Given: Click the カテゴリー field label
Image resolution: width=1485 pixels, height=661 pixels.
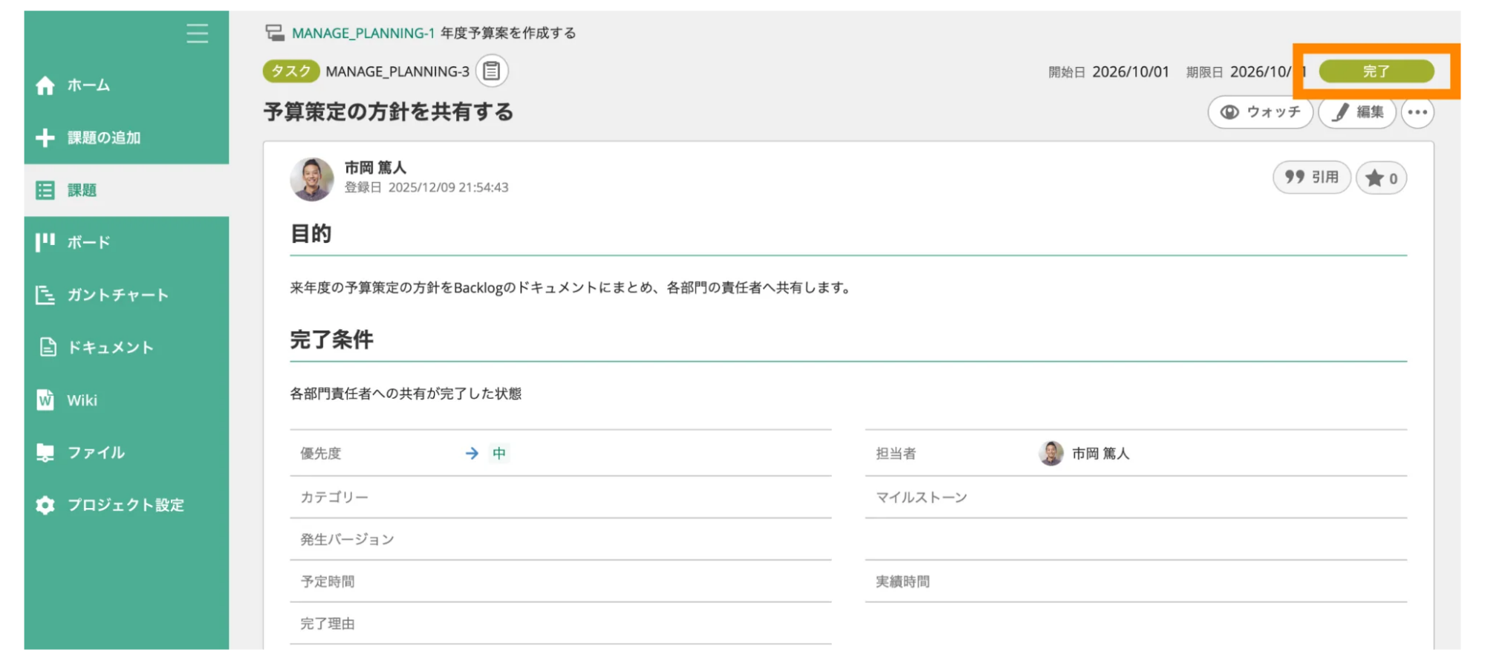Looking at the screenshot, I should pyautogui.click(x=334, y=498).
